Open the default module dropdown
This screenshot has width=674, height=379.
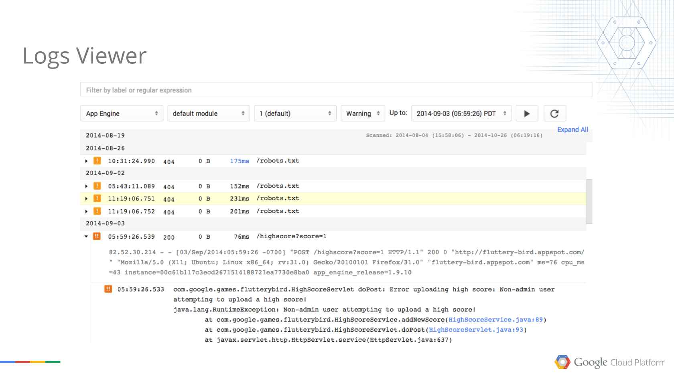point(208,113)
